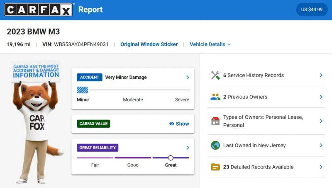Click 'Very Minor Damage' text
The image size is (332, 188).
point(126,77)
